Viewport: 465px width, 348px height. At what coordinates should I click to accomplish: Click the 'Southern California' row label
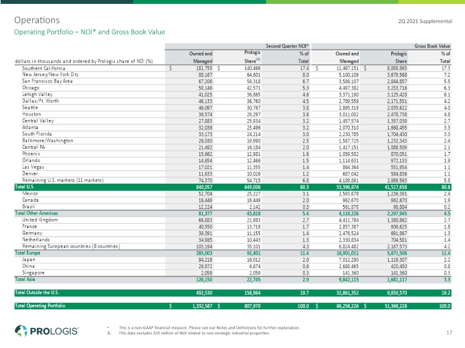click(x=44, y=68)
